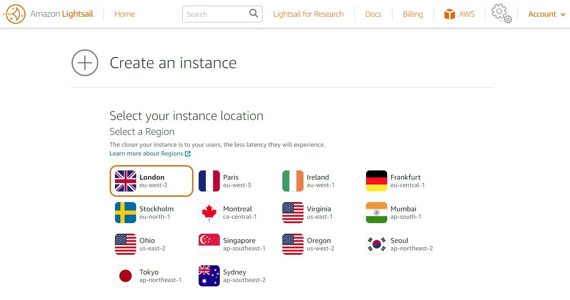Image resolution: width=570 pixels, height=300 pixels.
Task: Click the us-west-2 region code
Action: 321,248
